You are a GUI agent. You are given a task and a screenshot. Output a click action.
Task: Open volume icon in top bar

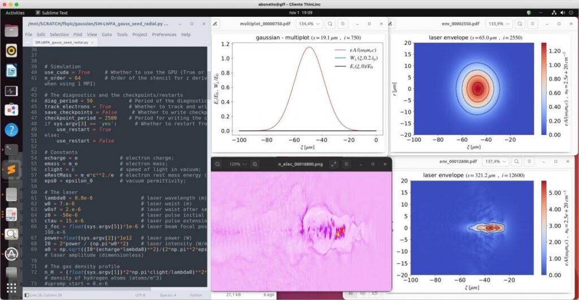[562, 12]
